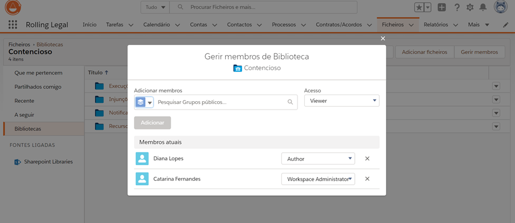515x223 pixels.
Task: Open the favorites star icon
Action: pyautogui.click(x=419, y=7)
